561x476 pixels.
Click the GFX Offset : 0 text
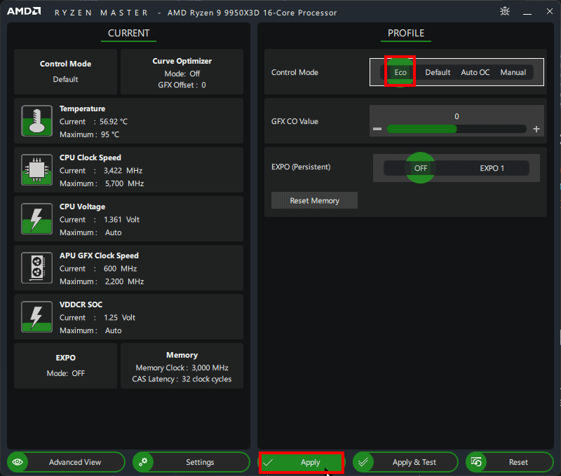click(182, 85)
